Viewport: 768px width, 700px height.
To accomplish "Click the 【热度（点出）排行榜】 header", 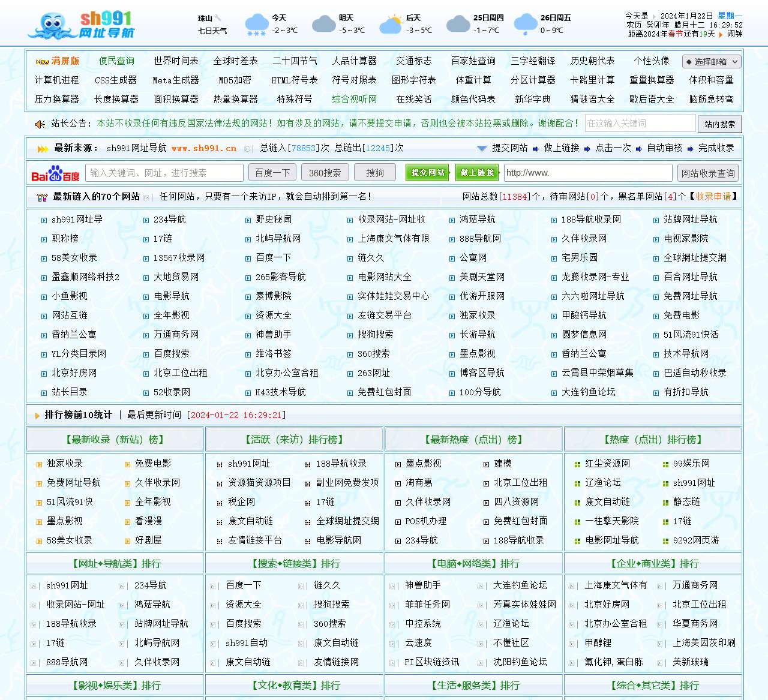I will [653, 440].
